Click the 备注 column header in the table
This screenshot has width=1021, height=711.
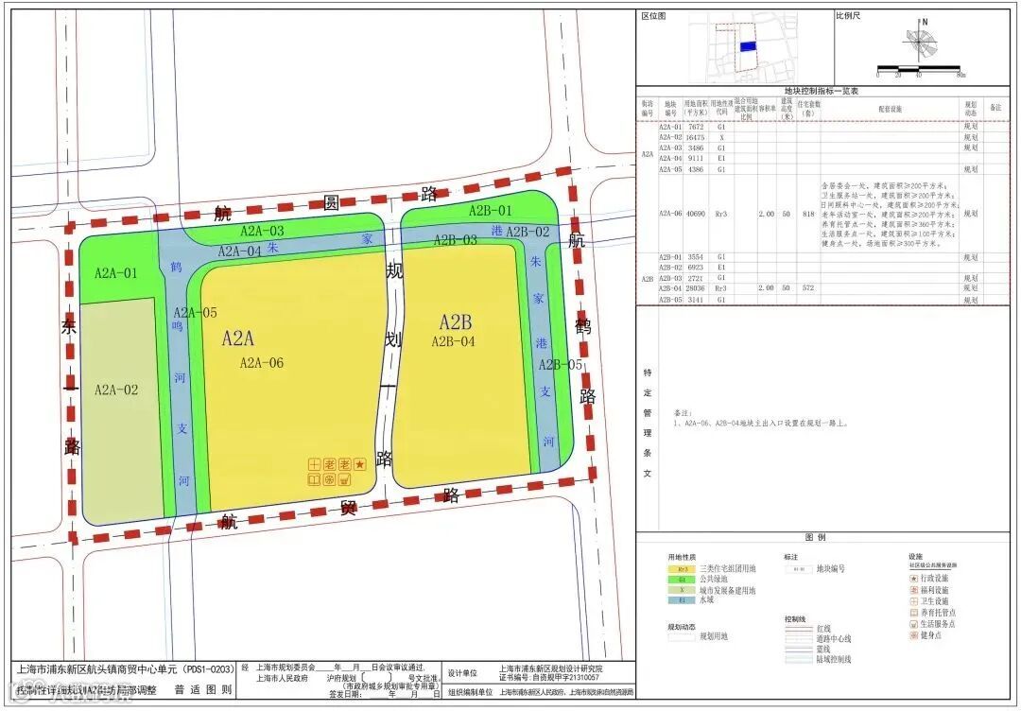(995, 108)
